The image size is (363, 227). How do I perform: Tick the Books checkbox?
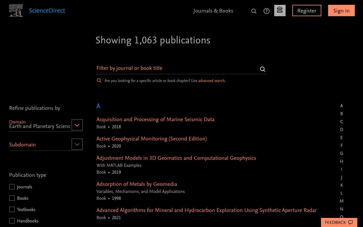click(x=12, y=198)
